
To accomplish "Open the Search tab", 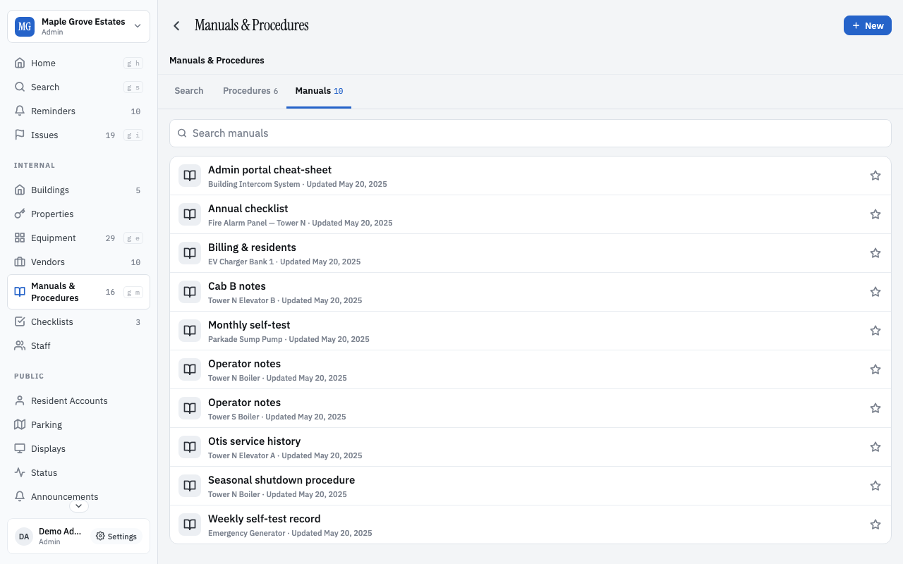I will [x=189, y=91].
